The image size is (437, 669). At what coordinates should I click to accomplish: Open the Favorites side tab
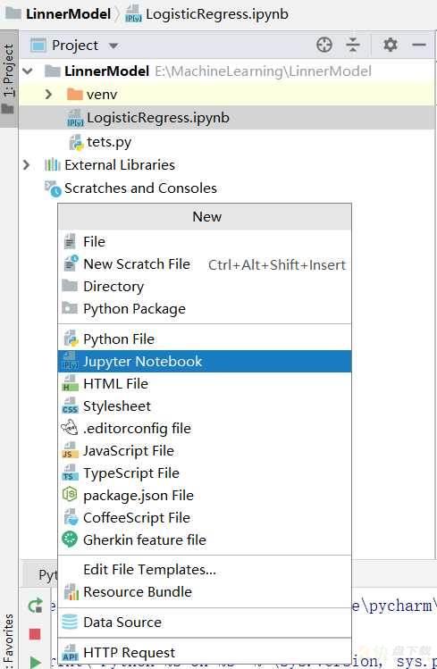click(9, 640)
